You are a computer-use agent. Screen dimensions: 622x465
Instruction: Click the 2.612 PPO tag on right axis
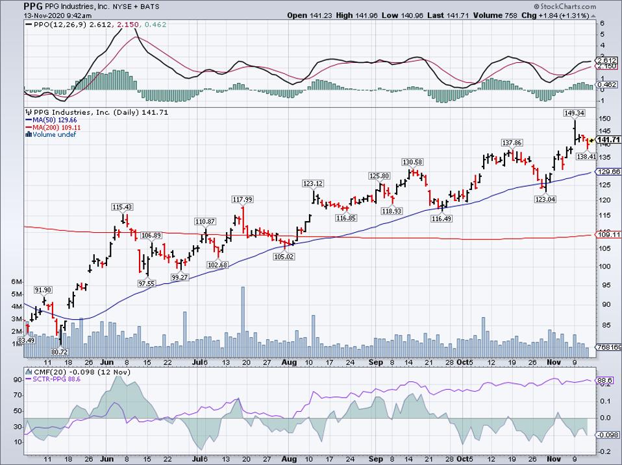606,60
